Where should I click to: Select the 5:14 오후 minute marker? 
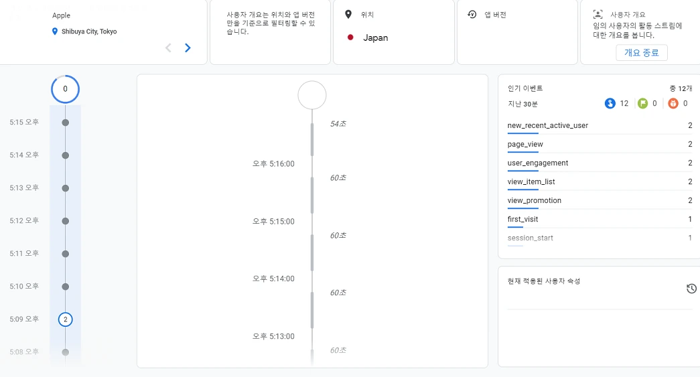[x=65, y=155]
